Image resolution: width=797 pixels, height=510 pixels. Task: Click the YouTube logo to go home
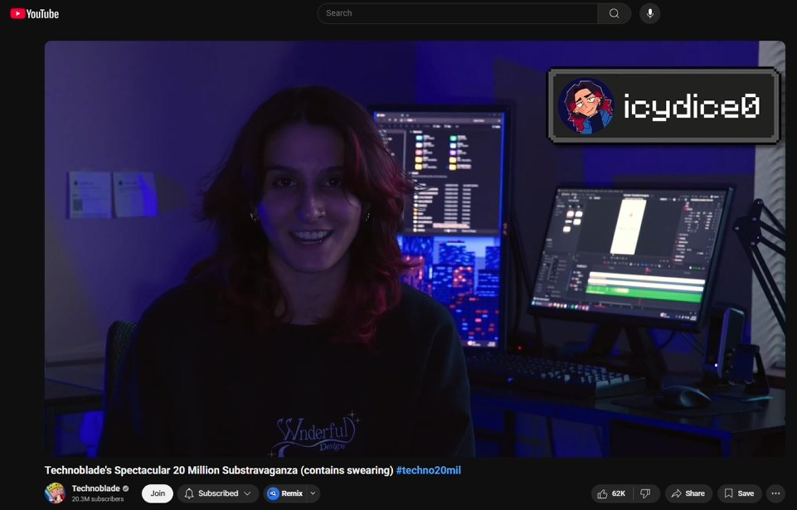[35, 14]
